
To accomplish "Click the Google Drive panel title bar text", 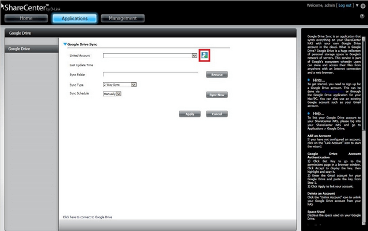I will 20,33.
